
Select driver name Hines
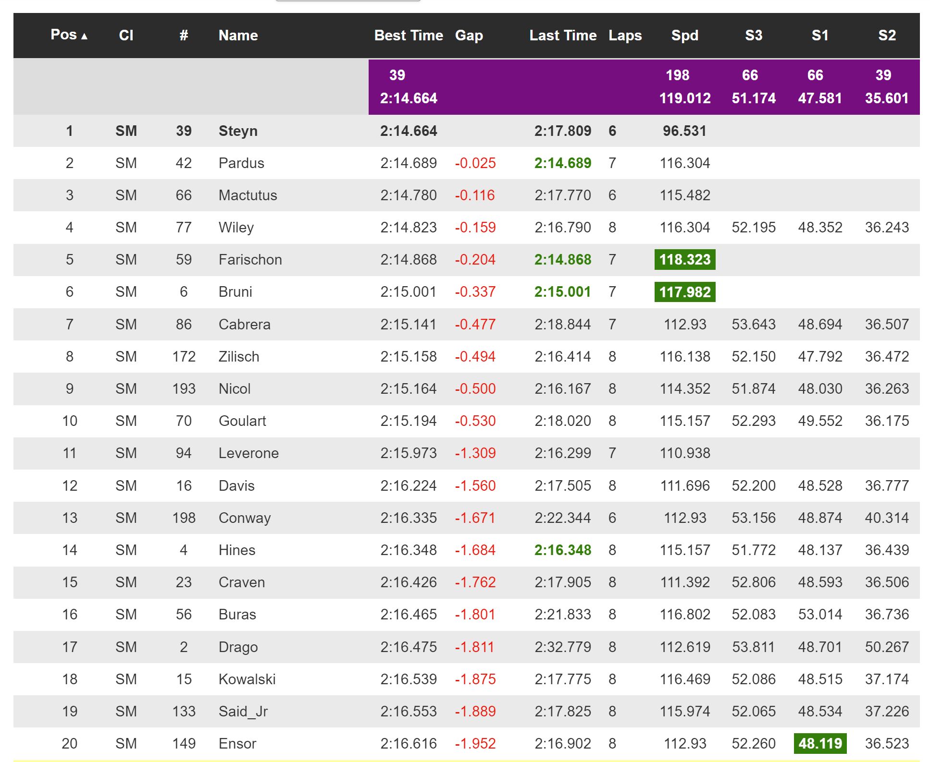(237, 550)
